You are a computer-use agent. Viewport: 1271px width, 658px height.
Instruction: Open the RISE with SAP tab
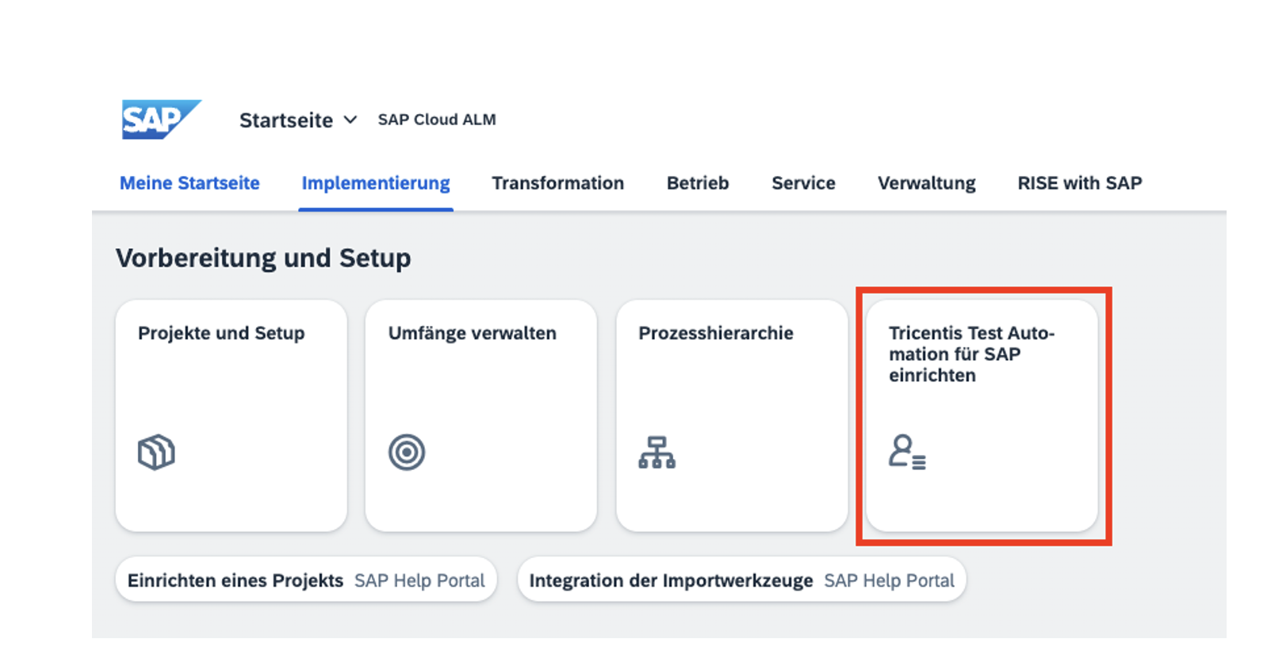click(1080, 183)
